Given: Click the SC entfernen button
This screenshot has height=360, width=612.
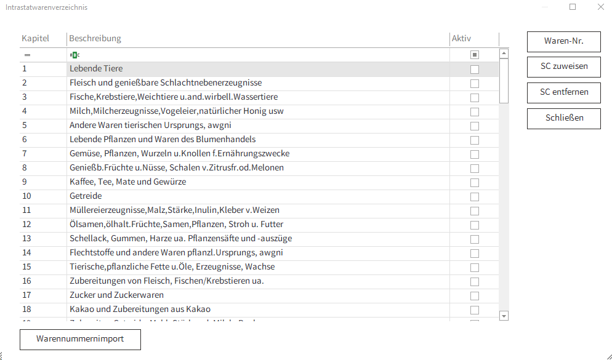Looking at the screenshot, I should tap(563, 92).
